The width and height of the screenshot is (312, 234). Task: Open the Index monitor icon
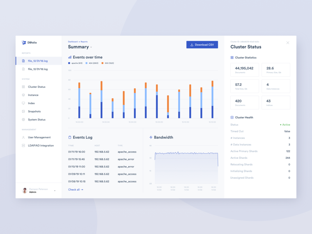click(x=23, y=103)
